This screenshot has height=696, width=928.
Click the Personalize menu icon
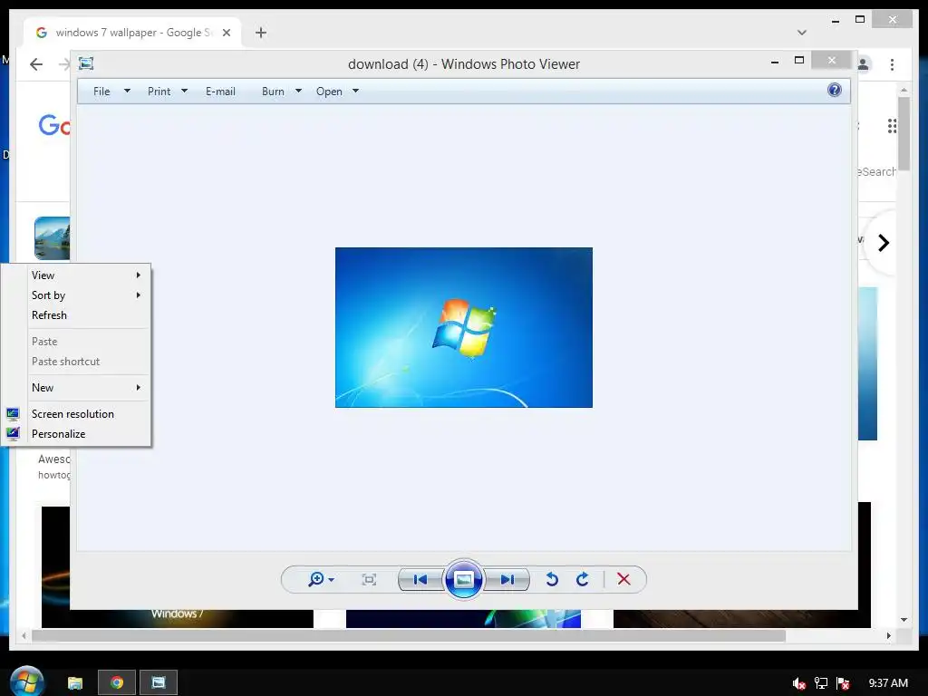[x=13, y=434]
